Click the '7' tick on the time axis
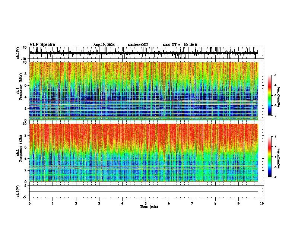Viewport: 295px width, 228px height. pos(192,203)
